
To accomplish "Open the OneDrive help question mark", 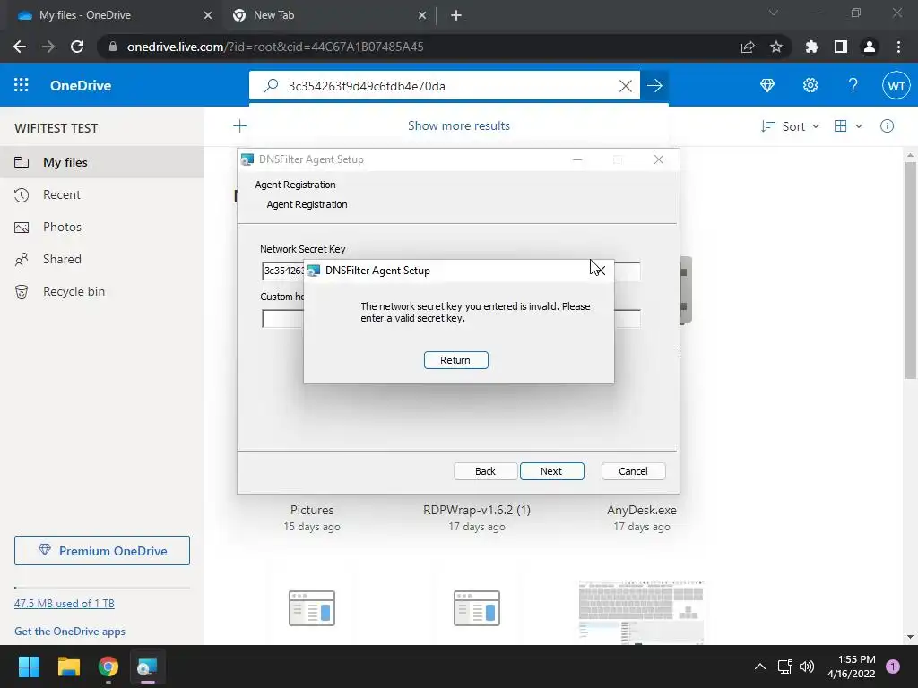I will point(853,85).
